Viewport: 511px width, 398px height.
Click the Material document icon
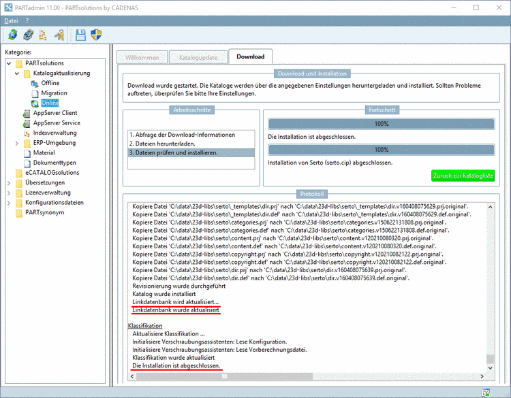[27, 153]
